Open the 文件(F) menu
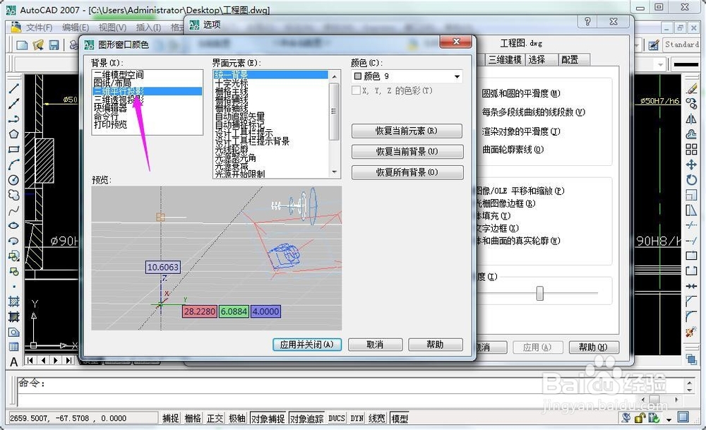Image resolution: width=706 pixels, height=430 pixels. (x=39, y=28)
